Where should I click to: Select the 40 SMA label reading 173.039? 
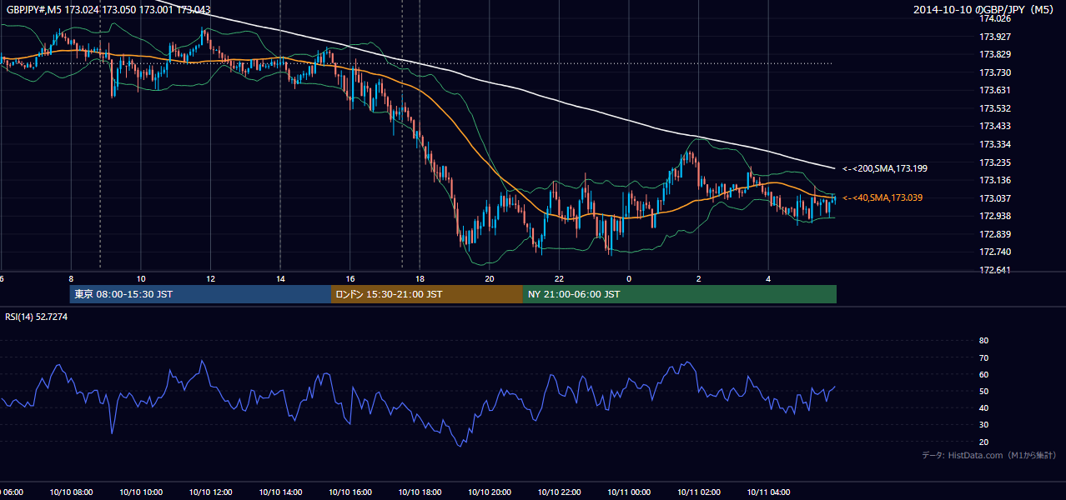[884, 197]
